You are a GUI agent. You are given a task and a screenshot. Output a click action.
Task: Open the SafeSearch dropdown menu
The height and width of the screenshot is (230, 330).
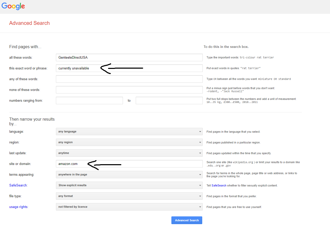129,185
